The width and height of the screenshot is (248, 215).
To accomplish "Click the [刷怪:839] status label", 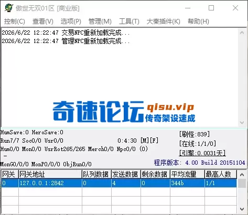I will tap(195, 134).
